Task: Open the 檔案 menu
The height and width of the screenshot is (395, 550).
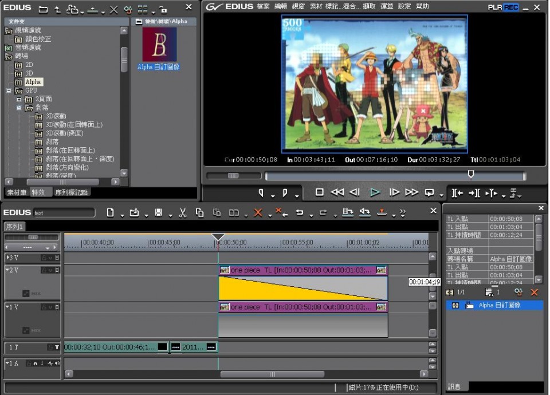Action: click(x=263, y=7)
